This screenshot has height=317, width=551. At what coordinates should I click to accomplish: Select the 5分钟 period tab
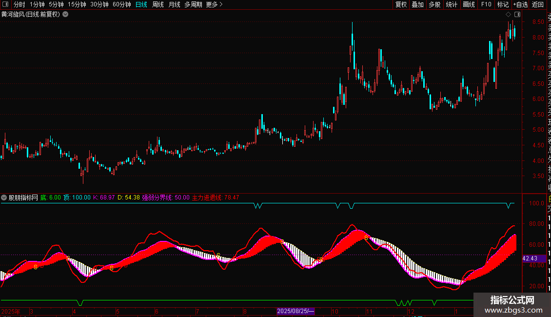[x=56, y=4]
